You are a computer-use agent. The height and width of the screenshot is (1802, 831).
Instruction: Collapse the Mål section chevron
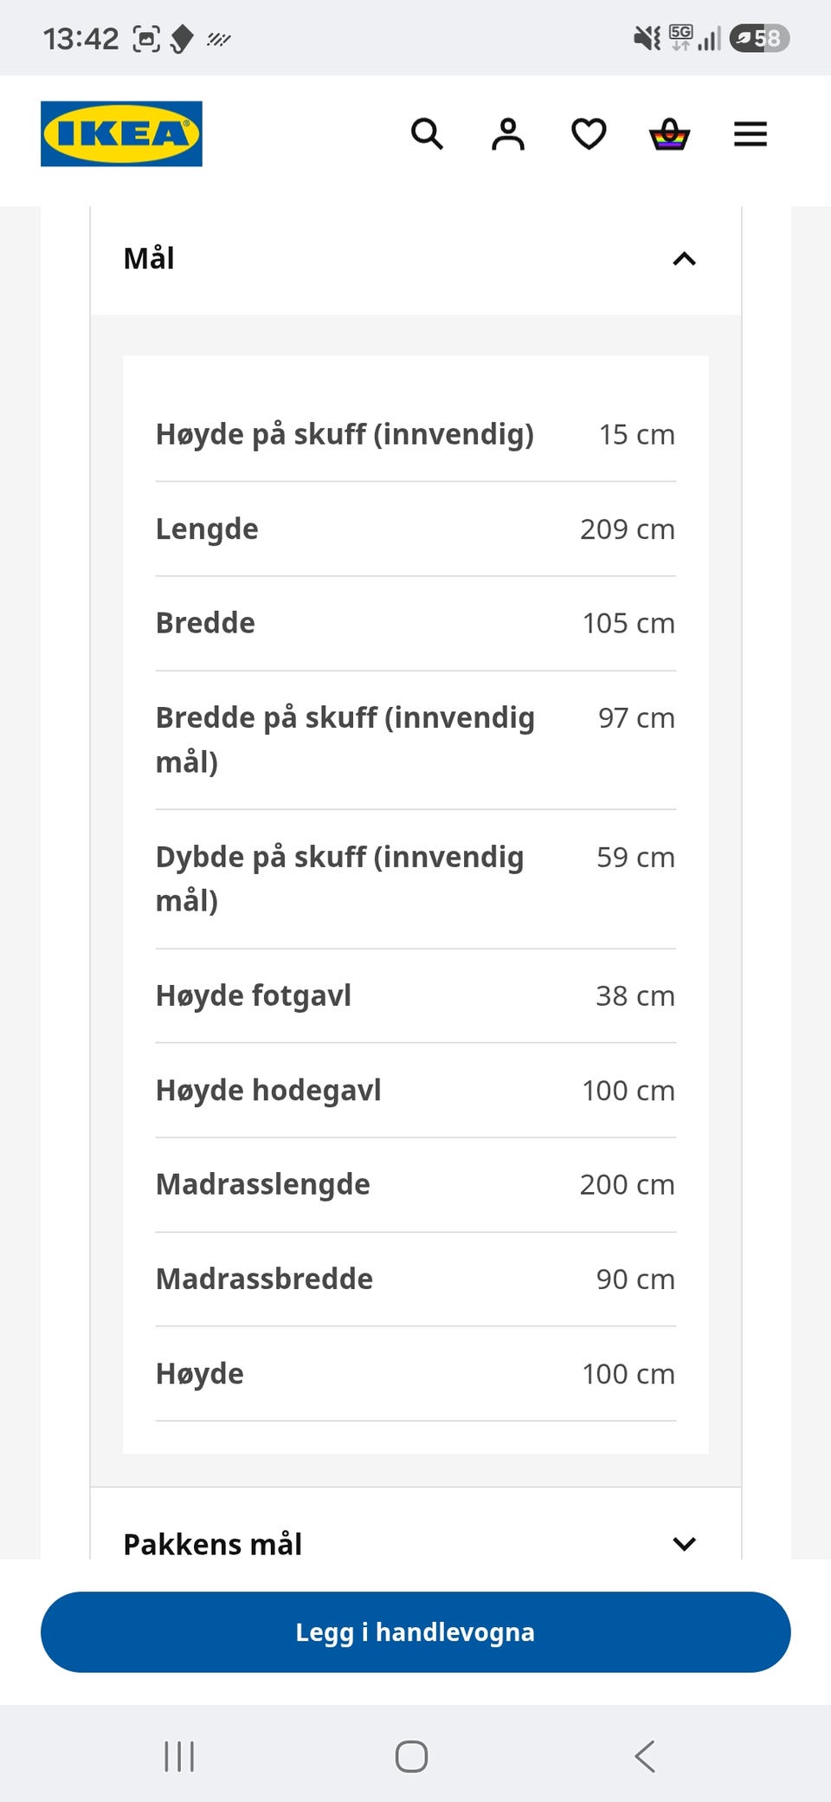[x=684, y=258]
